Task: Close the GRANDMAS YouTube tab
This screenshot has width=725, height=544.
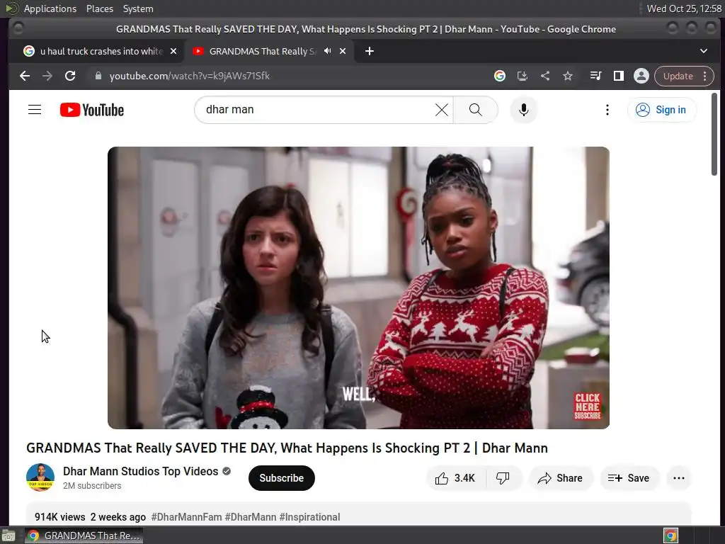Action: pyautogui.click(x=343, y=51)
